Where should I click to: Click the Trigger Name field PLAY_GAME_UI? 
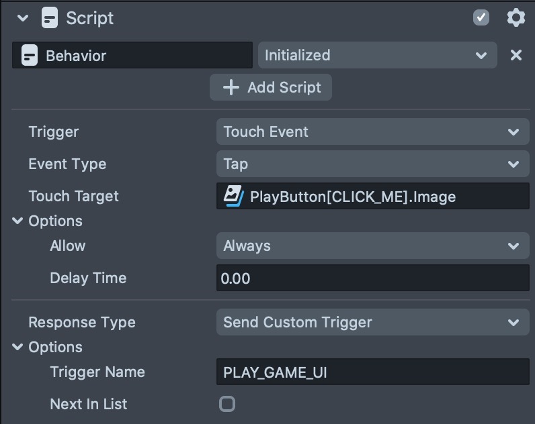[x=372, y=372]
